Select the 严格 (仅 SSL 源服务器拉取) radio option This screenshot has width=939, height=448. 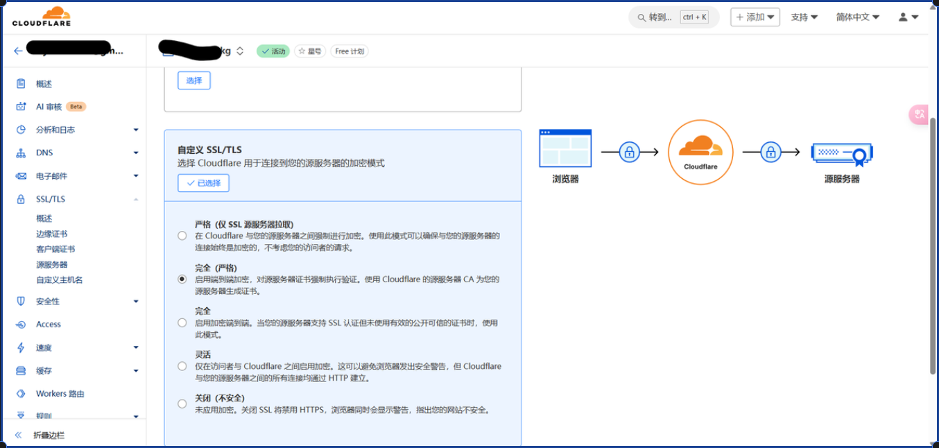click(182, 236)
